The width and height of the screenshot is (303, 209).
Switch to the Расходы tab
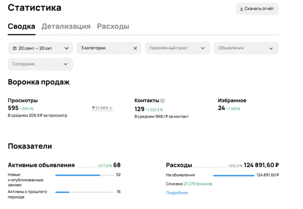pyautogui.click(x=113, y=26)
